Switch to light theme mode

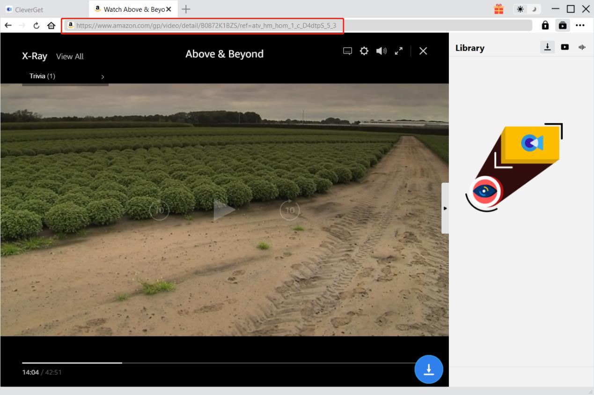(520, 9)
